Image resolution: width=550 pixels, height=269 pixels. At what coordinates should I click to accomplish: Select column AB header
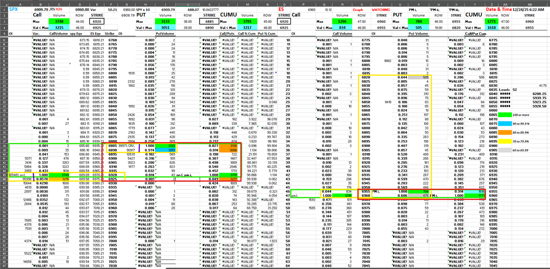(x=531, y=4)
